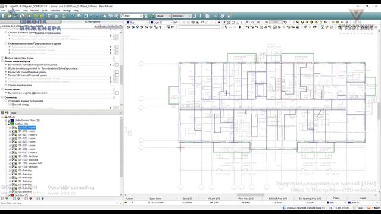Click the fit view icon in main toolbar
381x214 pixels.
click(x=86, y=16)
